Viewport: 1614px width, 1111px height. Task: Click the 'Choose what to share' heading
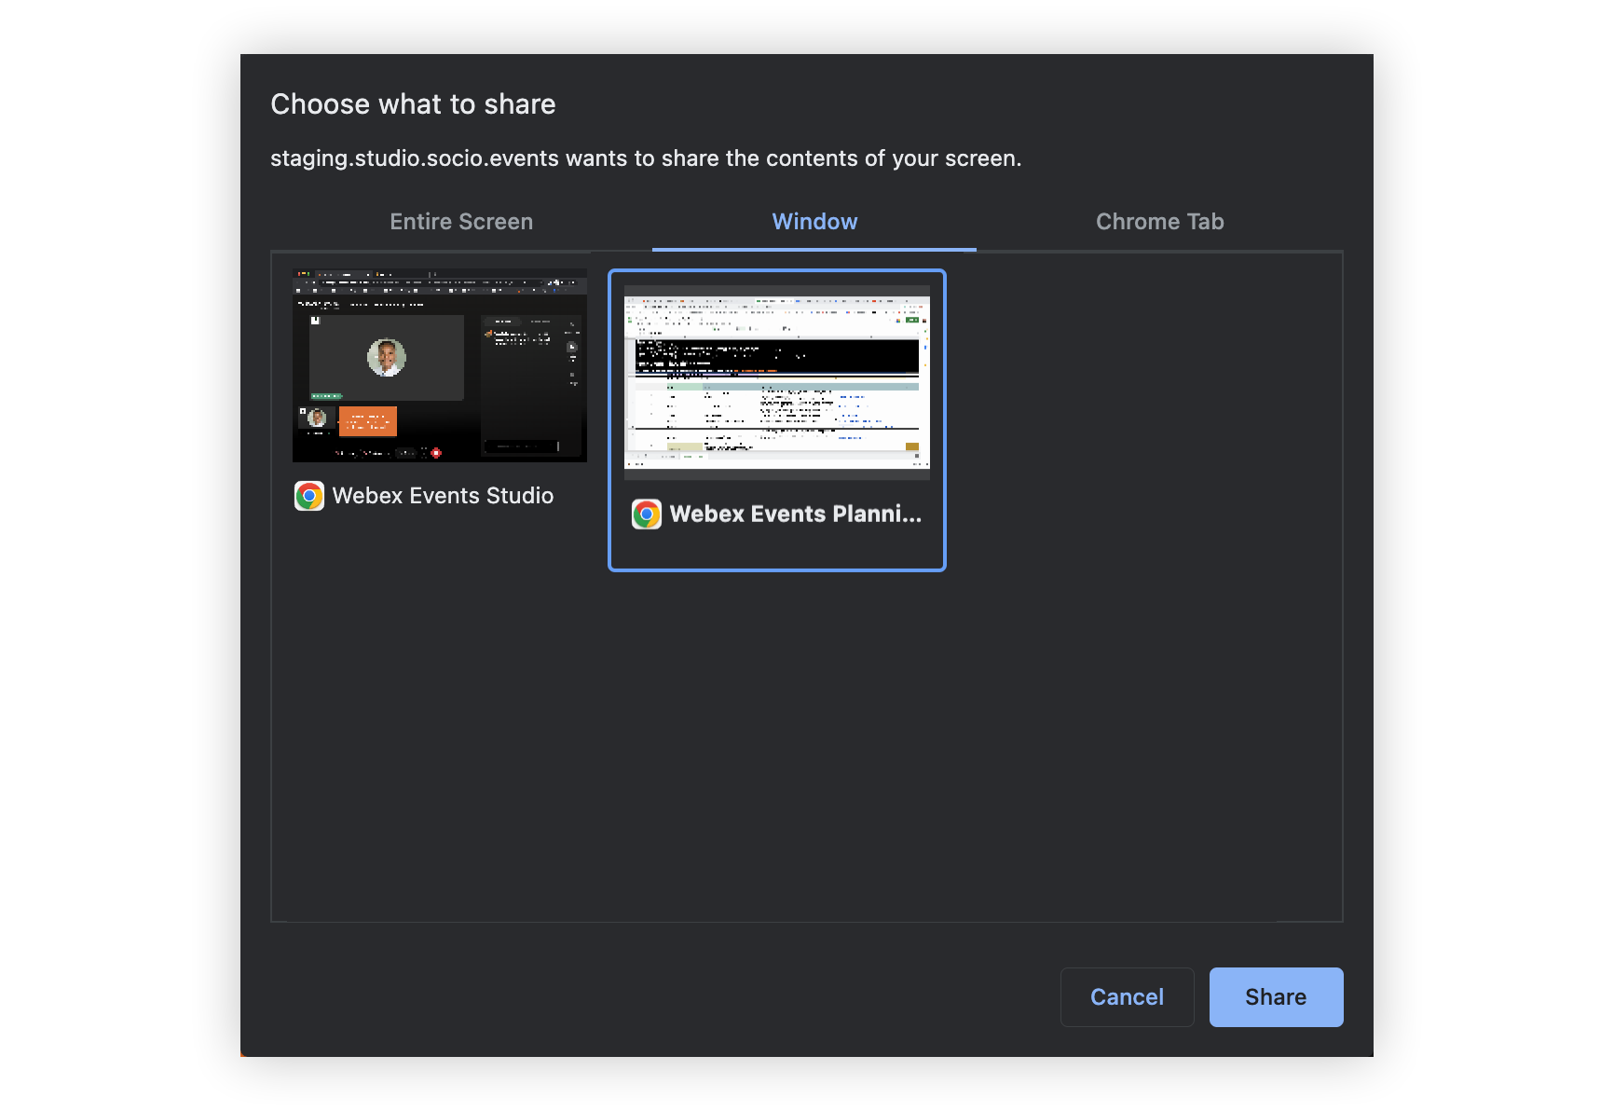(x=413, y=104)
